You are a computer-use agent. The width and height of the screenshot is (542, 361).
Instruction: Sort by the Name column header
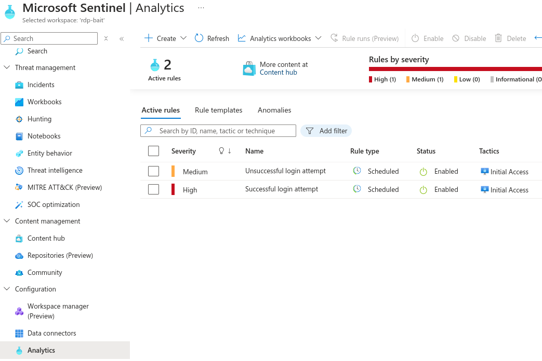(255, 151)
